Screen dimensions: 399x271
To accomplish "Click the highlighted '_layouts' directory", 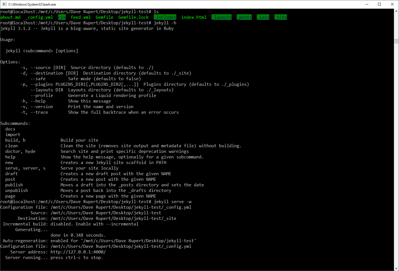I will pos(222,17).
